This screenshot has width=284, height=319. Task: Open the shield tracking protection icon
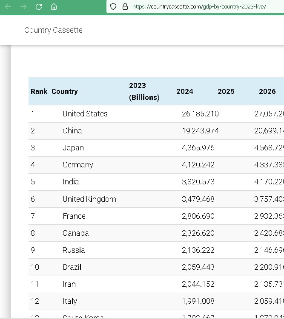[113, 6]
